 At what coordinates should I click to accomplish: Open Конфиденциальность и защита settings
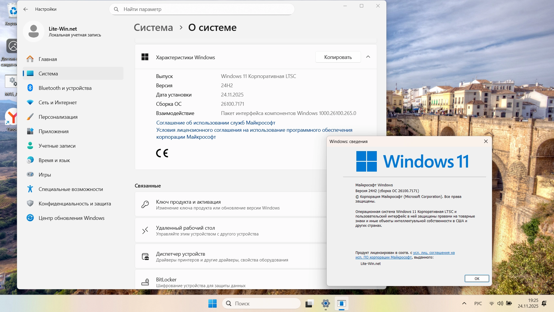[x=75, y=204]
